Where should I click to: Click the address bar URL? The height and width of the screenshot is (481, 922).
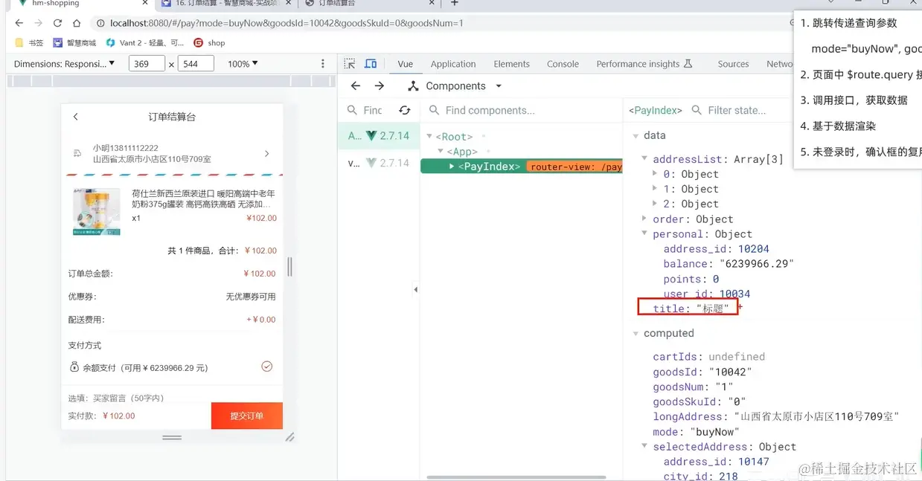coord(286,23)
